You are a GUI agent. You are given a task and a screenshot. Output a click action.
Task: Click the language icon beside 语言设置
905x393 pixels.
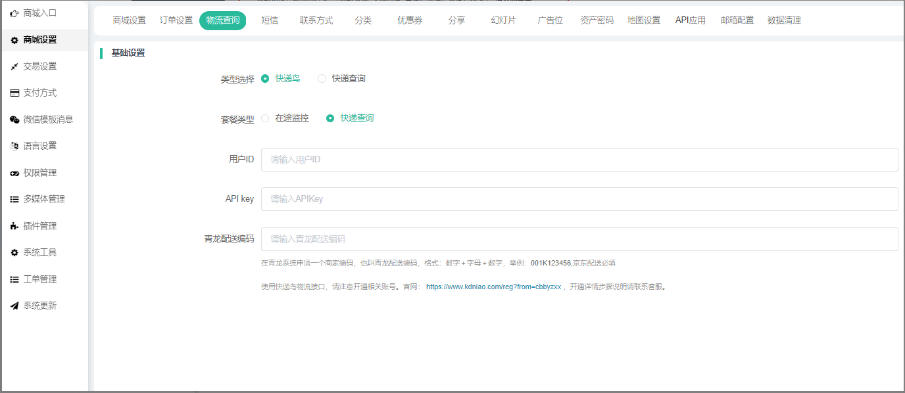[14, 146]
